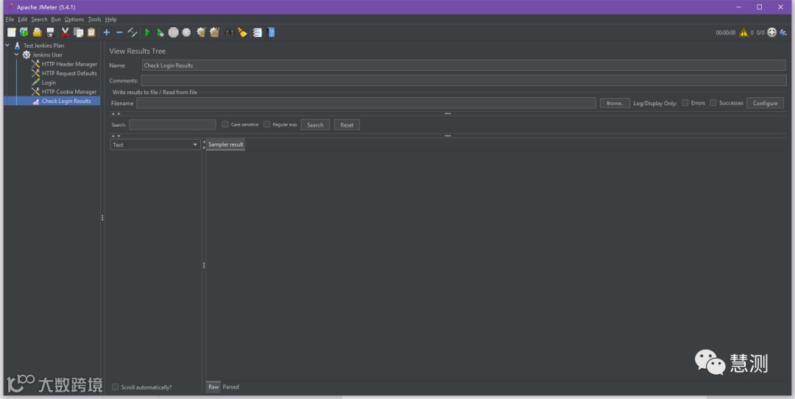The width and height of the screenshot is (795, 399).
Task: Select Check Login Results tree item
Action: (x=66, y=101)
